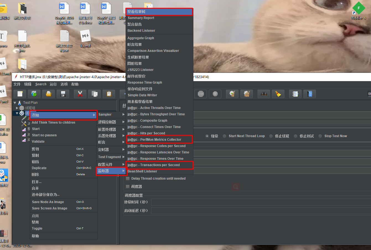Select the 接口复习(1).docx desktop icon
The image size is (371, 250).
pos(85,14)
